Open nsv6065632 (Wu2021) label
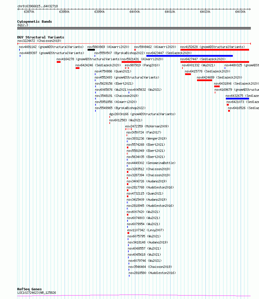The height and width of the screenshot is (299, 259). pyautogui.click(x=145, y=90)
